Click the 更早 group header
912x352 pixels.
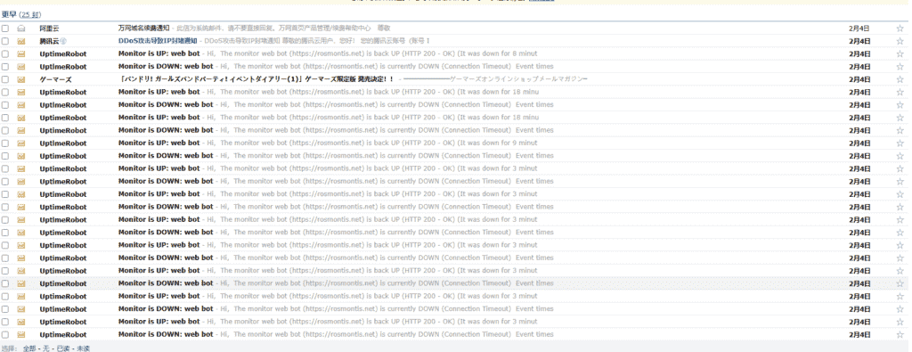coord(9,14)
